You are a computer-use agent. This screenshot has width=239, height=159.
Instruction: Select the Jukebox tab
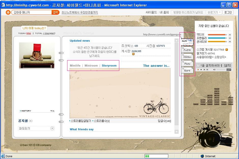tap(187, 56)
